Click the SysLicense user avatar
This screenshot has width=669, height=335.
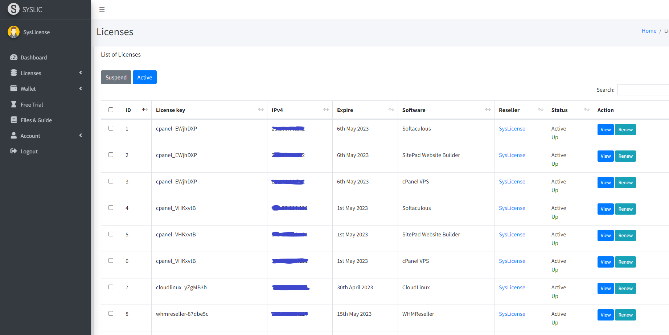tap(13, 32)
